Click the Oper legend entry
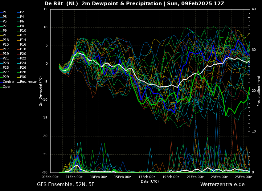Viewport: 262px width, 191px height. pos(5,87)
